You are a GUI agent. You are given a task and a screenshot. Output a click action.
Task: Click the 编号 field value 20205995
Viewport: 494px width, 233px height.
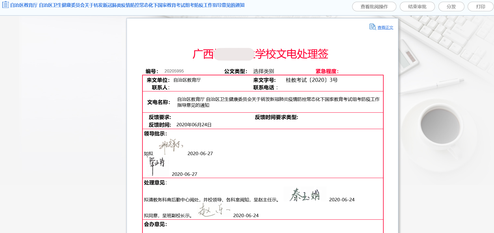coord(174,71)
